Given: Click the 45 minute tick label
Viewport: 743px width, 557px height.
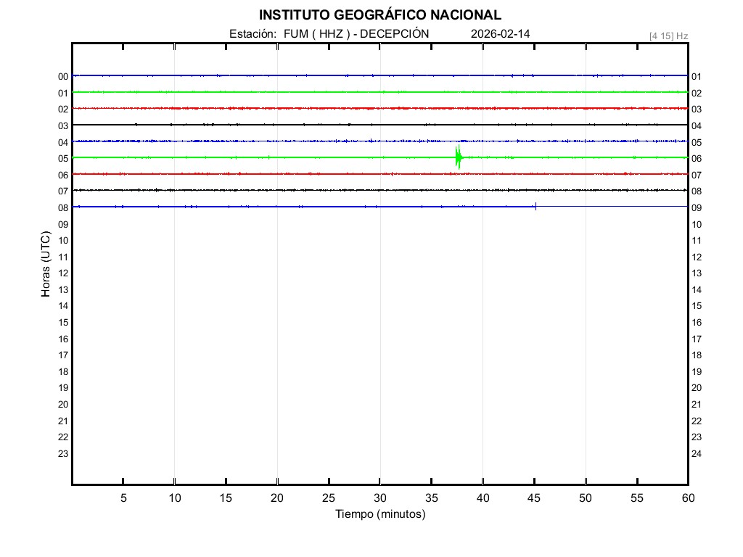Looking at the screenshot, I should click(x=535, y=498).
